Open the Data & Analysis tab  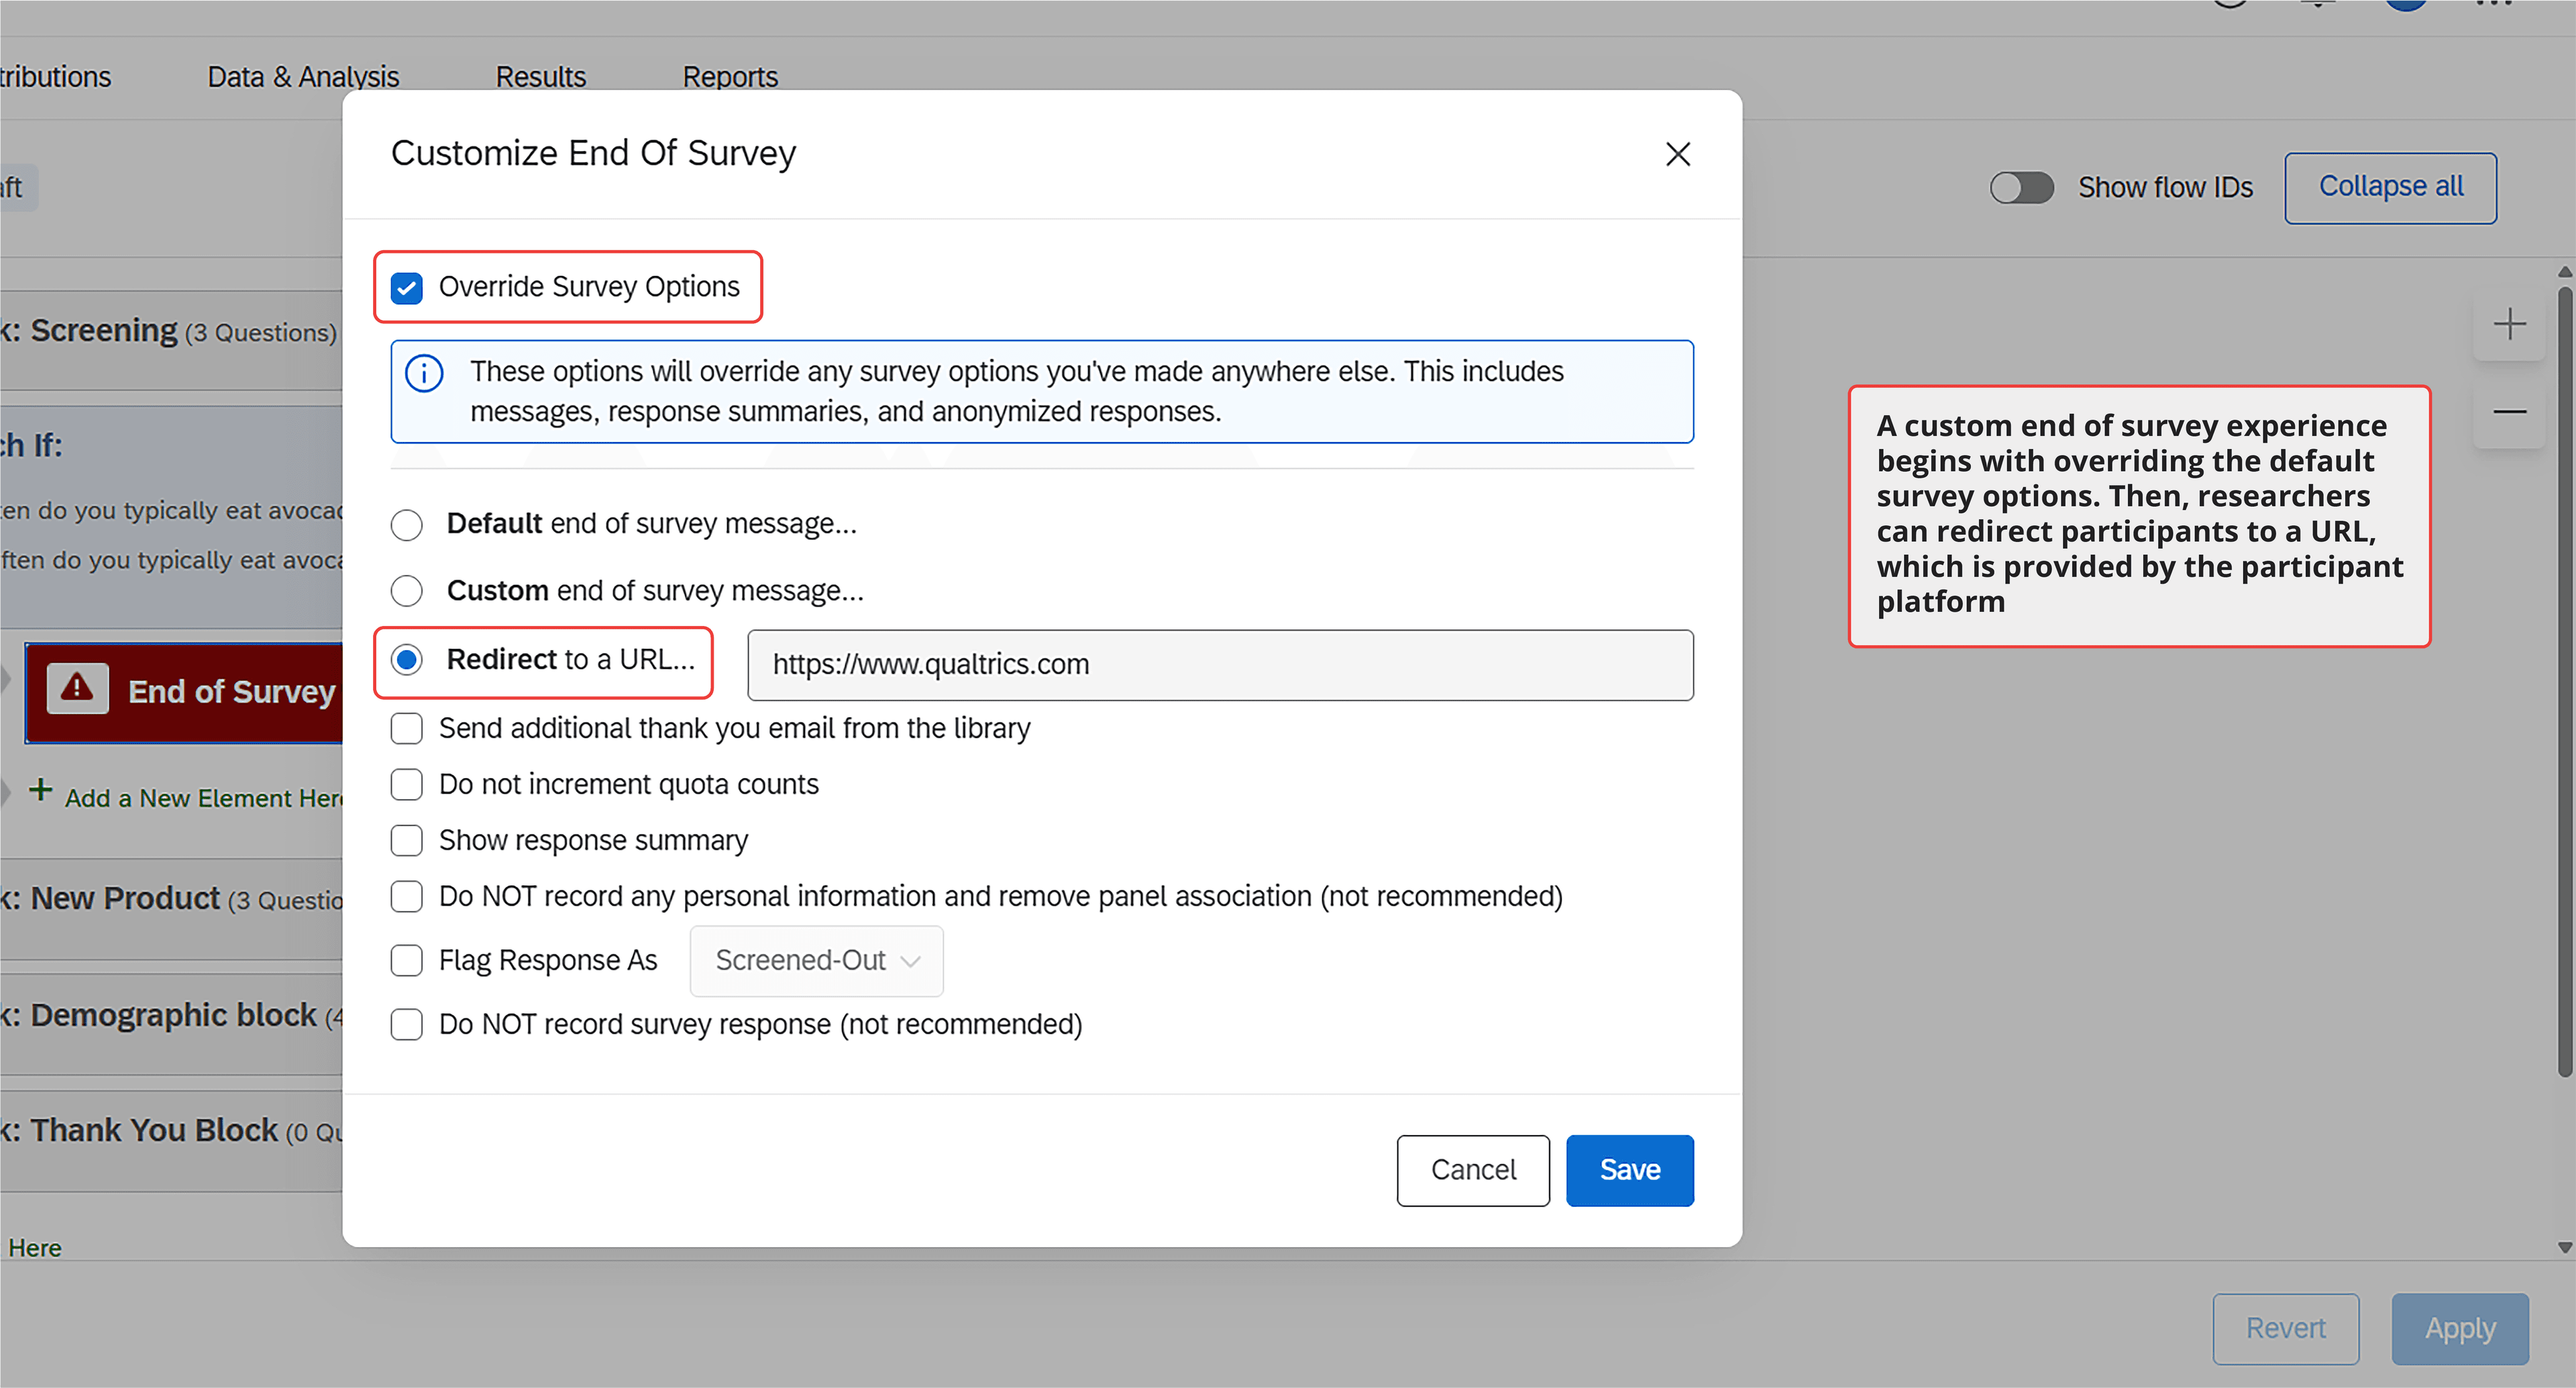303,76
